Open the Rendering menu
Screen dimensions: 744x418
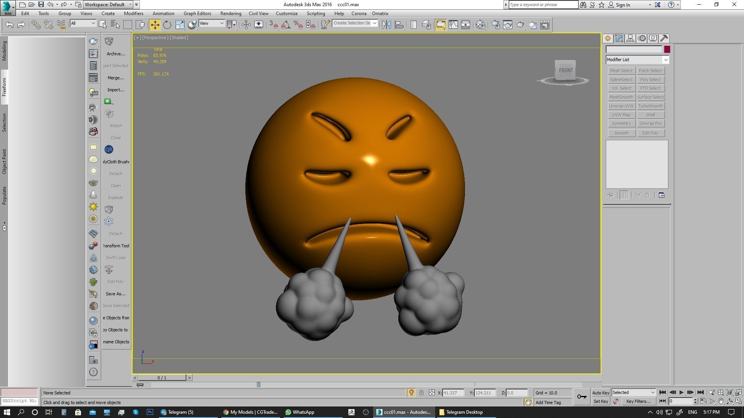231,14
